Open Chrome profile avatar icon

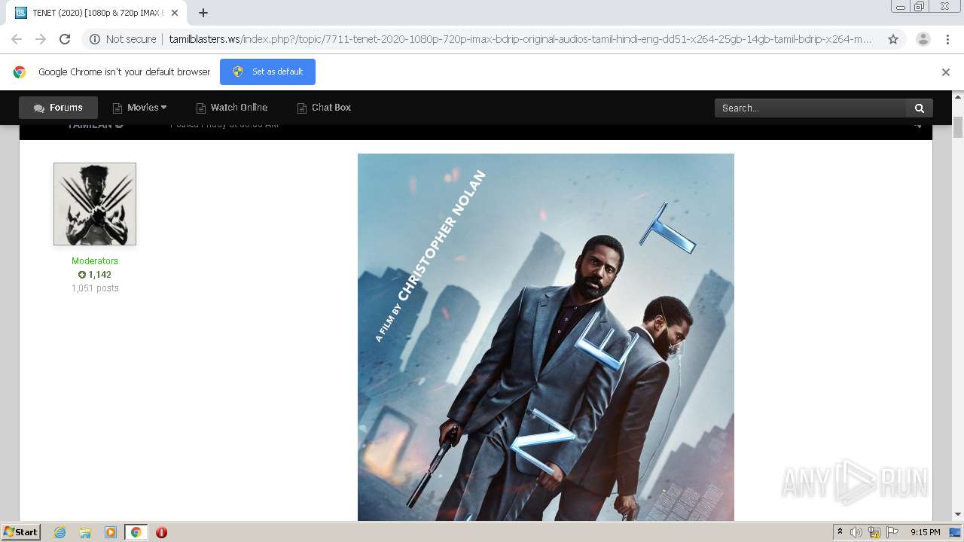coord(923,39)
